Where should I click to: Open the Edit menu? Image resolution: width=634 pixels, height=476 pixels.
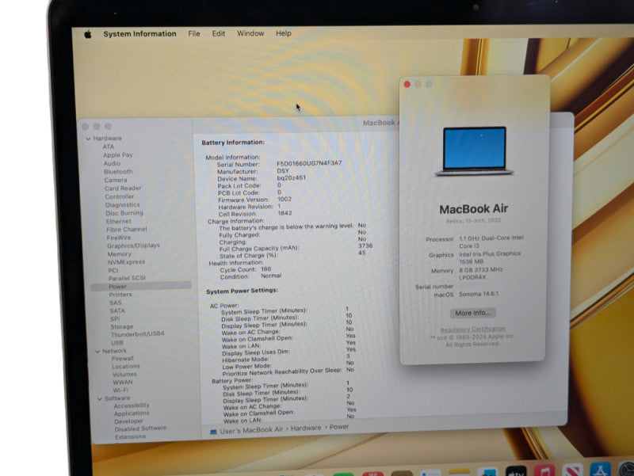tap(219, 33)
